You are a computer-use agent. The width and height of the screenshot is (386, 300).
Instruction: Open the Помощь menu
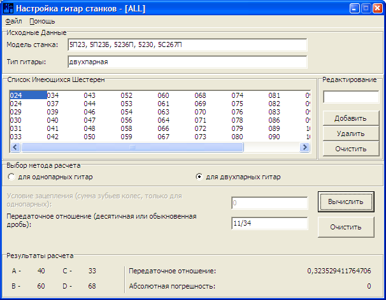42,21
